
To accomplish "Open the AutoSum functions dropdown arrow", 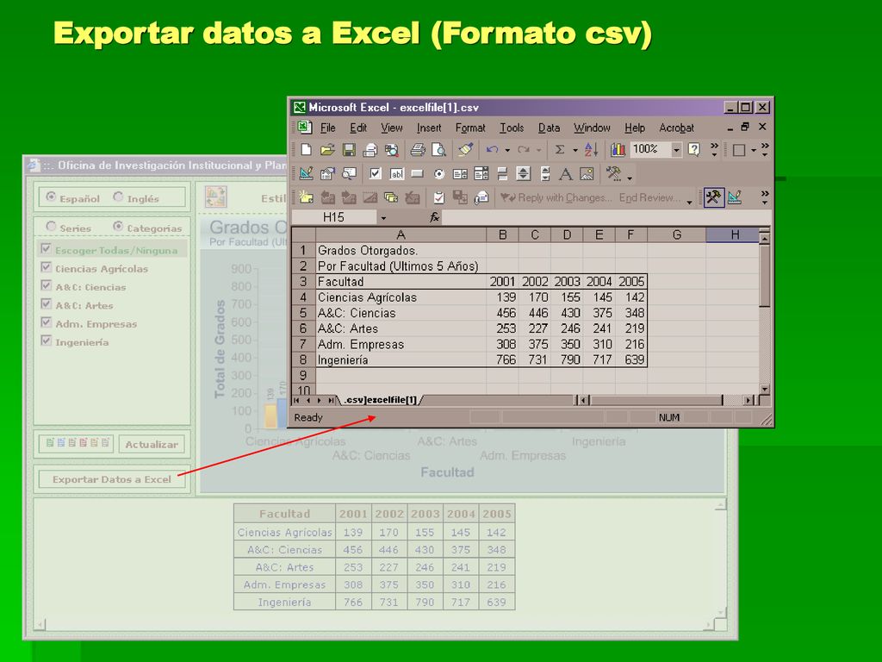I will tap(575, 150).
